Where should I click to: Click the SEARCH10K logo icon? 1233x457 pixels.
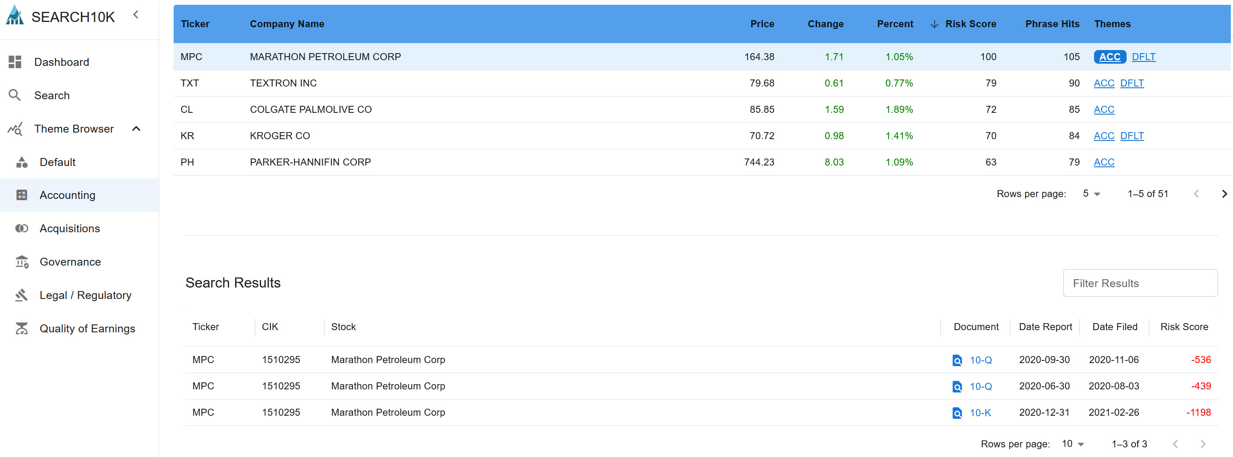coord(15,15)
